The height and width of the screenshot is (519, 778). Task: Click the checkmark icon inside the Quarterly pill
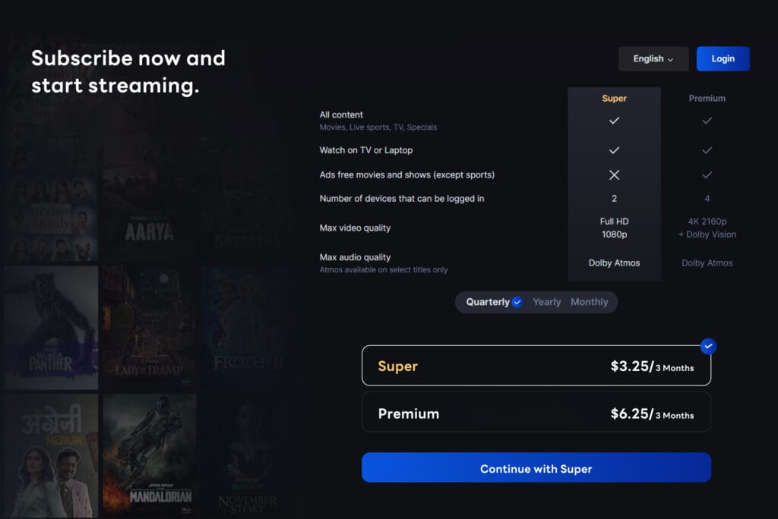516,302
